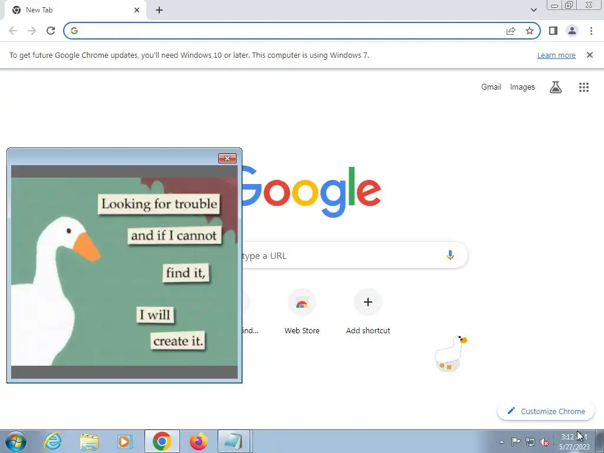Open the Images link
The image size is (604, 453).
(x=523, y=87)
